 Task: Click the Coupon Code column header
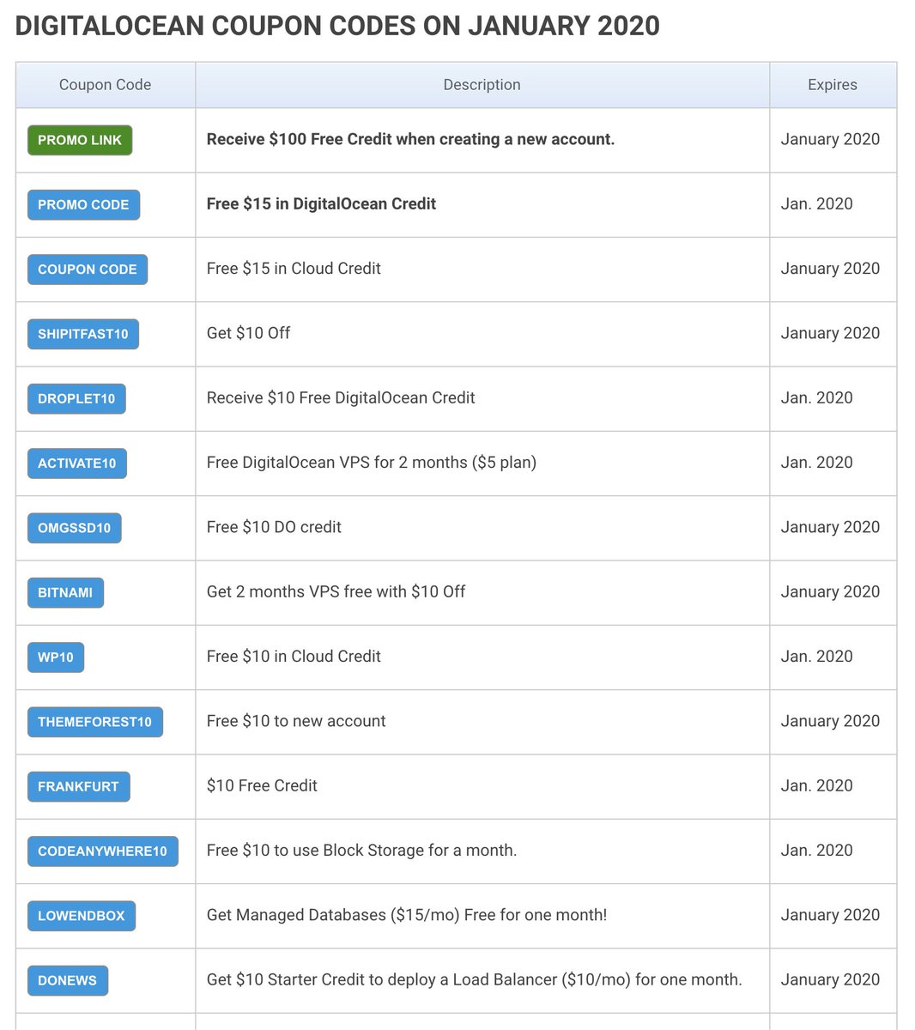[105, 85]
